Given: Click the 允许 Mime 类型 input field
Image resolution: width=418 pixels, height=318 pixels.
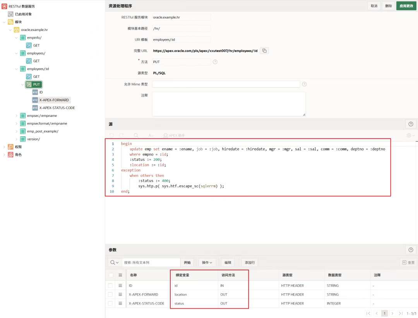Looking at the screenshot, I should tap(226, 84).
